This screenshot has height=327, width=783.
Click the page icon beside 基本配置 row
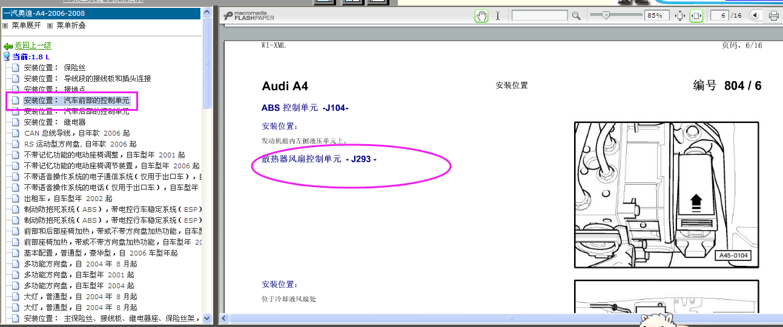coord(16,253)
